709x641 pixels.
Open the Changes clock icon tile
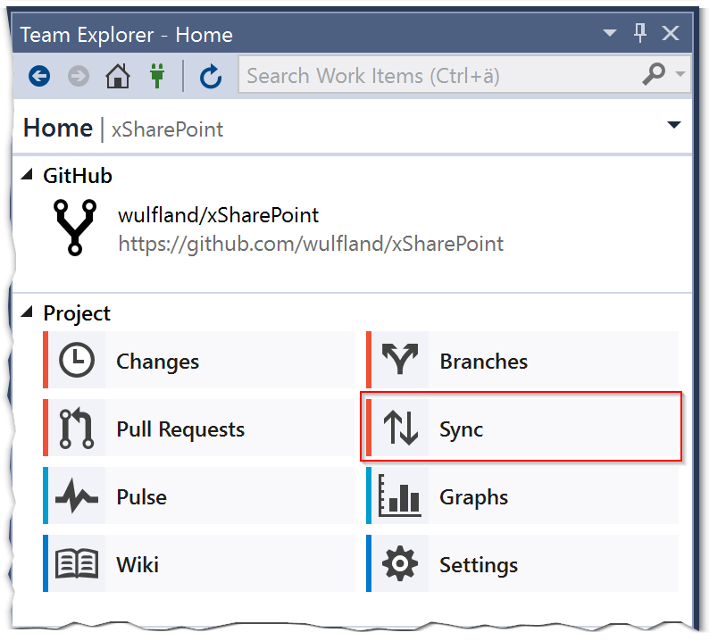click(77, 362)
